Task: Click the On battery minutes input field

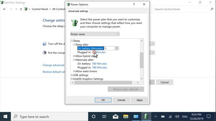Action: (109, 48)
